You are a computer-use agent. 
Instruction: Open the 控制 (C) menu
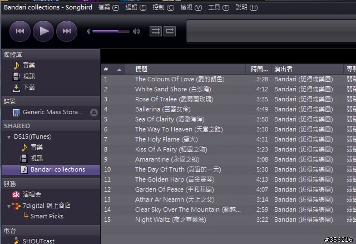(163, 7)
